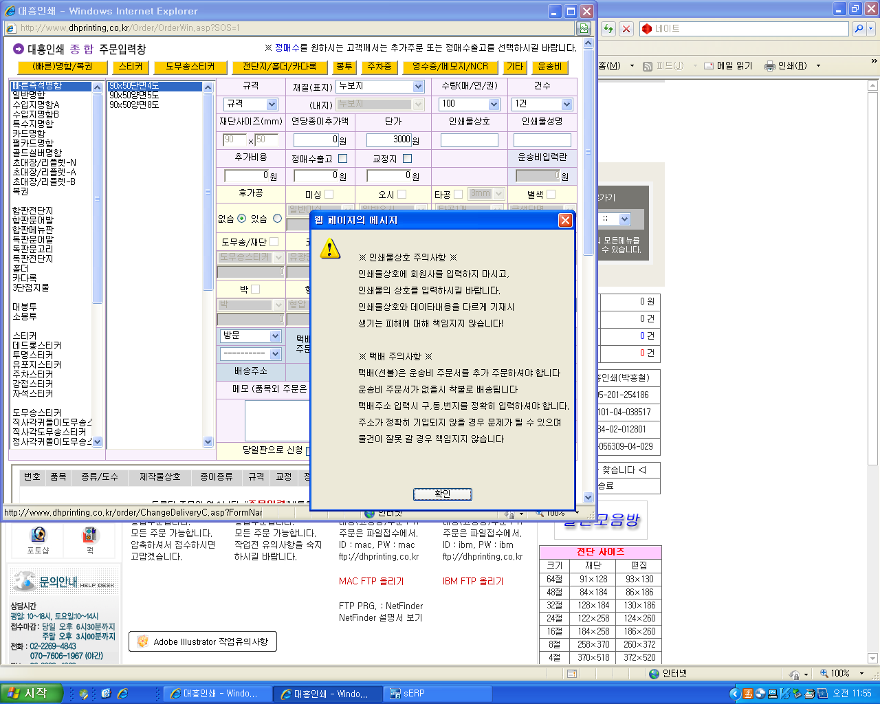Click the compatibility view icon in address bar

click(x=584, y=28)
